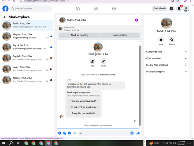Viewport: 194px width, 146px height.
Task: Open the Facebook Home icon
Action: tap(78, 9)
